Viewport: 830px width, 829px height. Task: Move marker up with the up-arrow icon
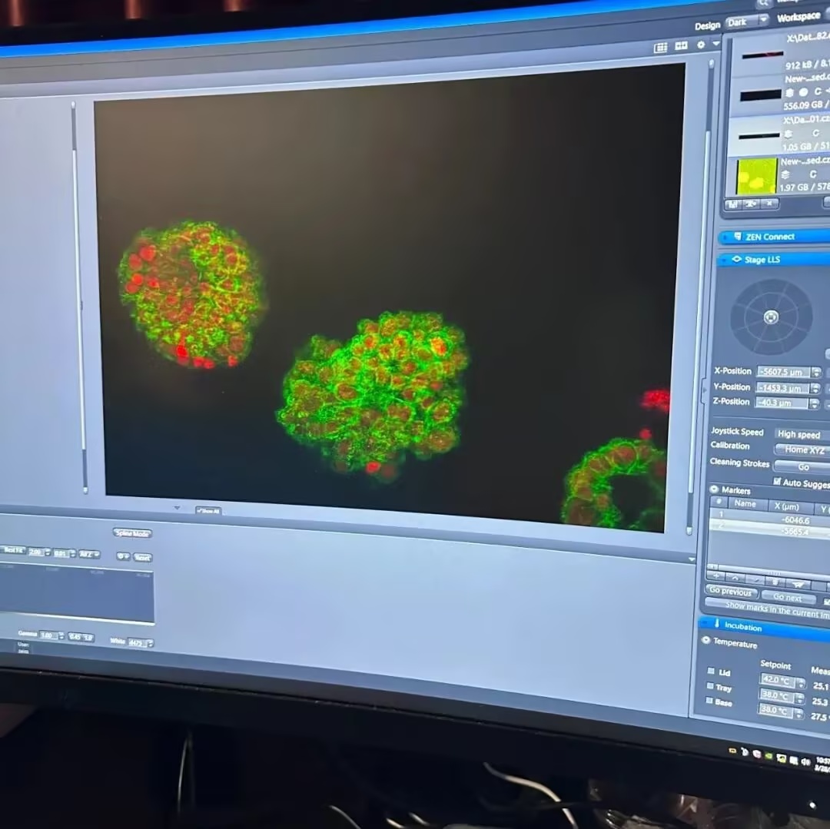point(735,579)
